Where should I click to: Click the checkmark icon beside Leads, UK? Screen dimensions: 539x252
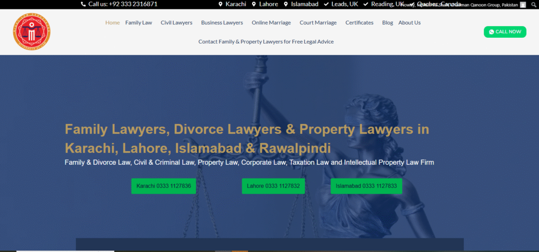[x=326, y=4]
